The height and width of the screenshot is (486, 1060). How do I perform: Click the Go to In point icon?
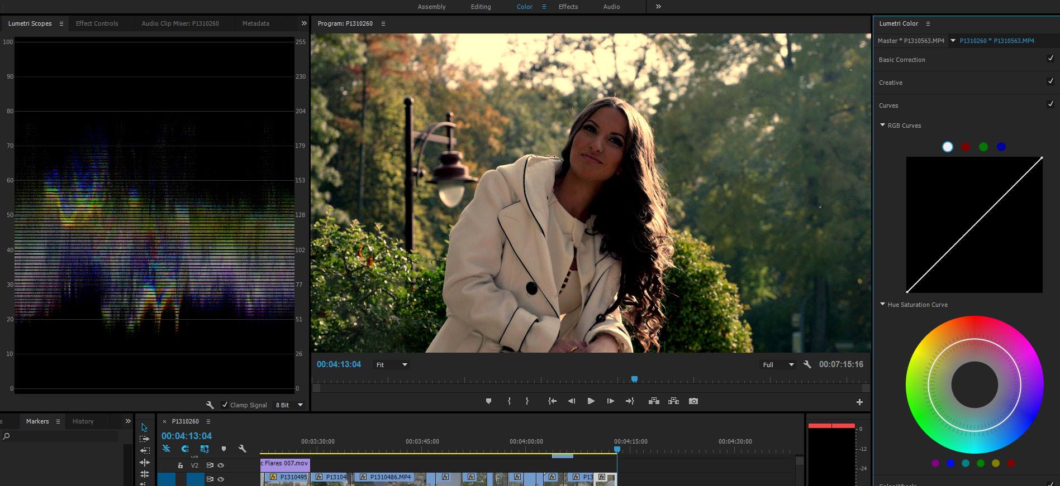(x=552, y=401)
